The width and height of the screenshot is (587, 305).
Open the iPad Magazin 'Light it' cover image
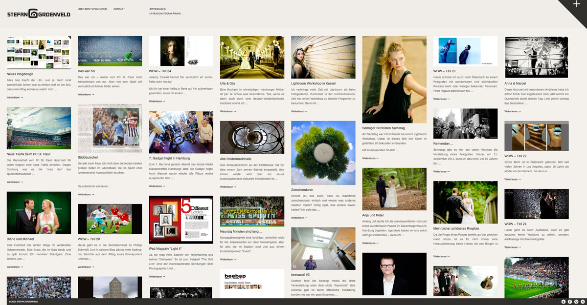tap(181, 220)
